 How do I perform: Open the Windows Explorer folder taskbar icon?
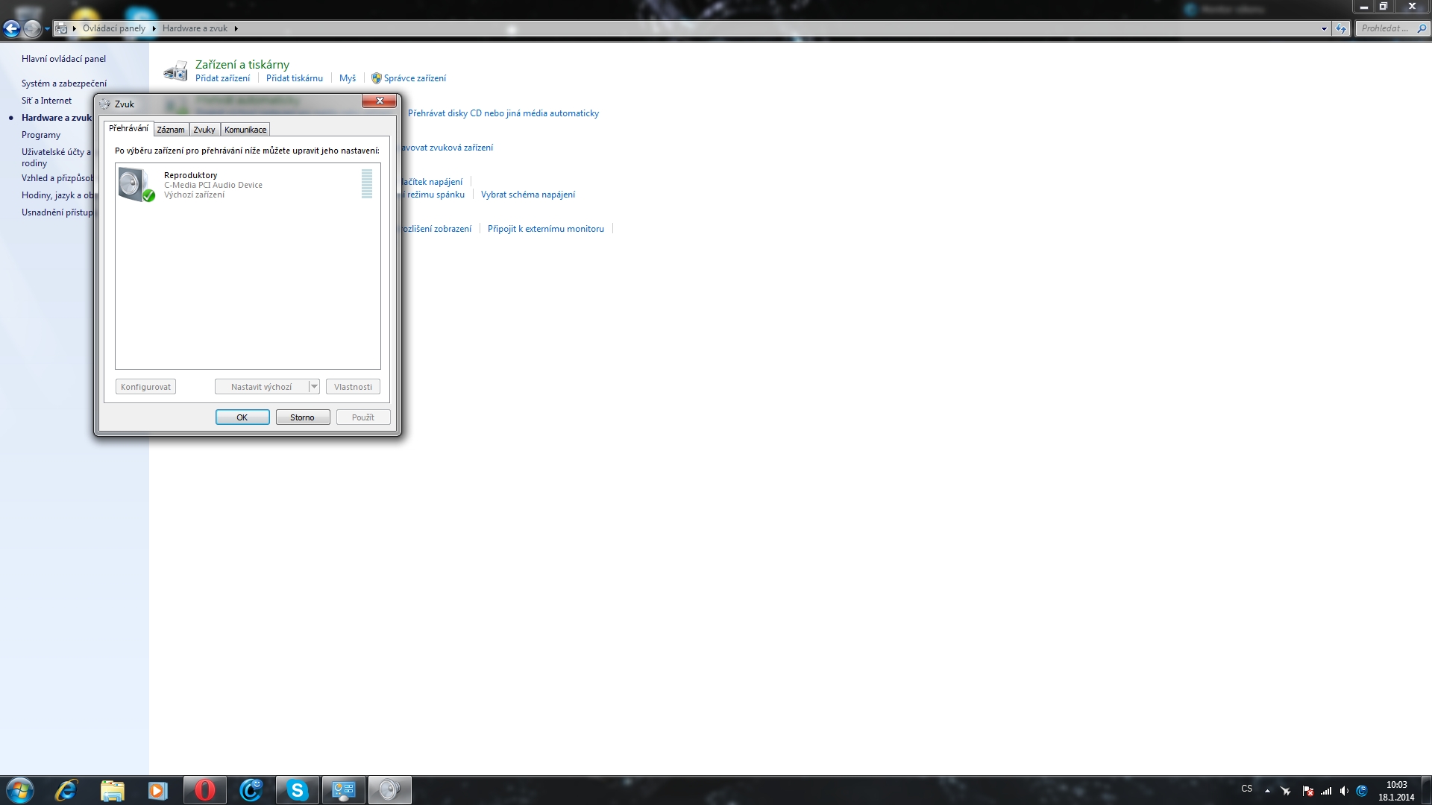tap(112, 790)
